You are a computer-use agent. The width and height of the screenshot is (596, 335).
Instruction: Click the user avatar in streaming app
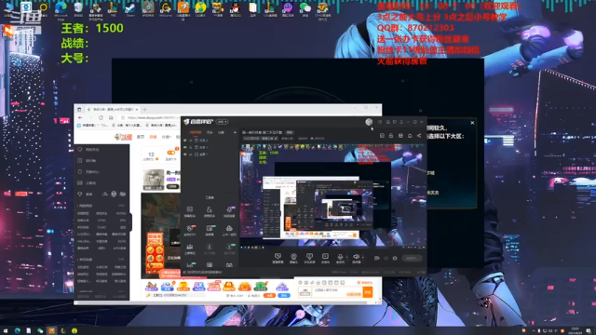[369, 122]
